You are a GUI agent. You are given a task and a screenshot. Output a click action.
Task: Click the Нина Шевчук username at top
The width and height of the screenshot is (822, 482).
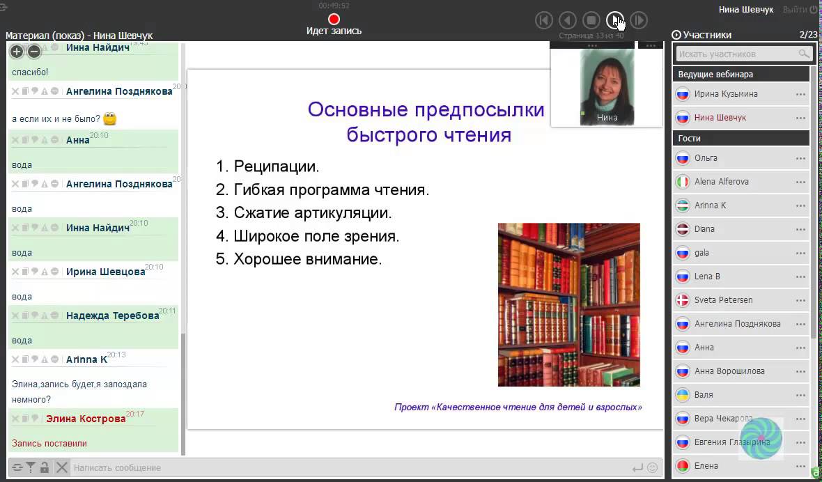point(746,10)
